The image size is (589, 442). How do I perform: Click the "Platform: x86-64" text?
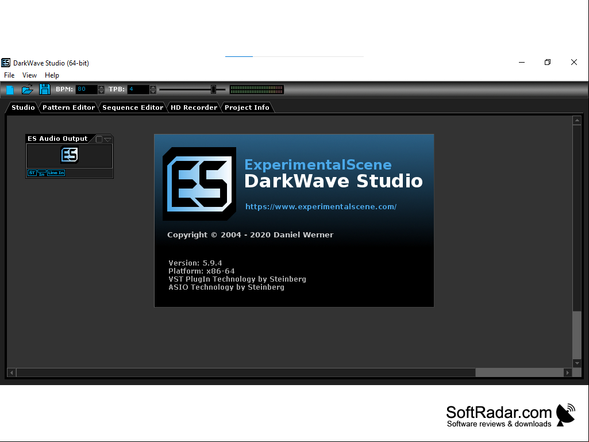coord(201,271)
